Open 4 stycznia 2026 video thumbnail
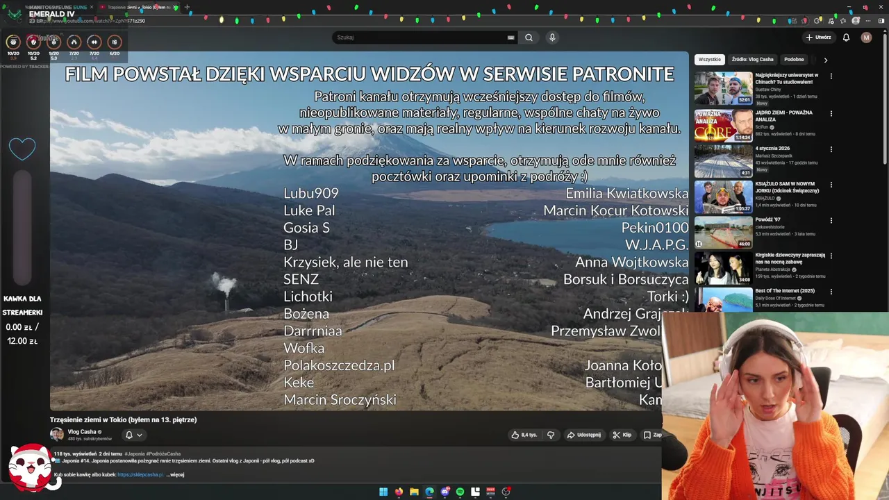This screenshot has width=889, height=500. [x=723, y=161]
